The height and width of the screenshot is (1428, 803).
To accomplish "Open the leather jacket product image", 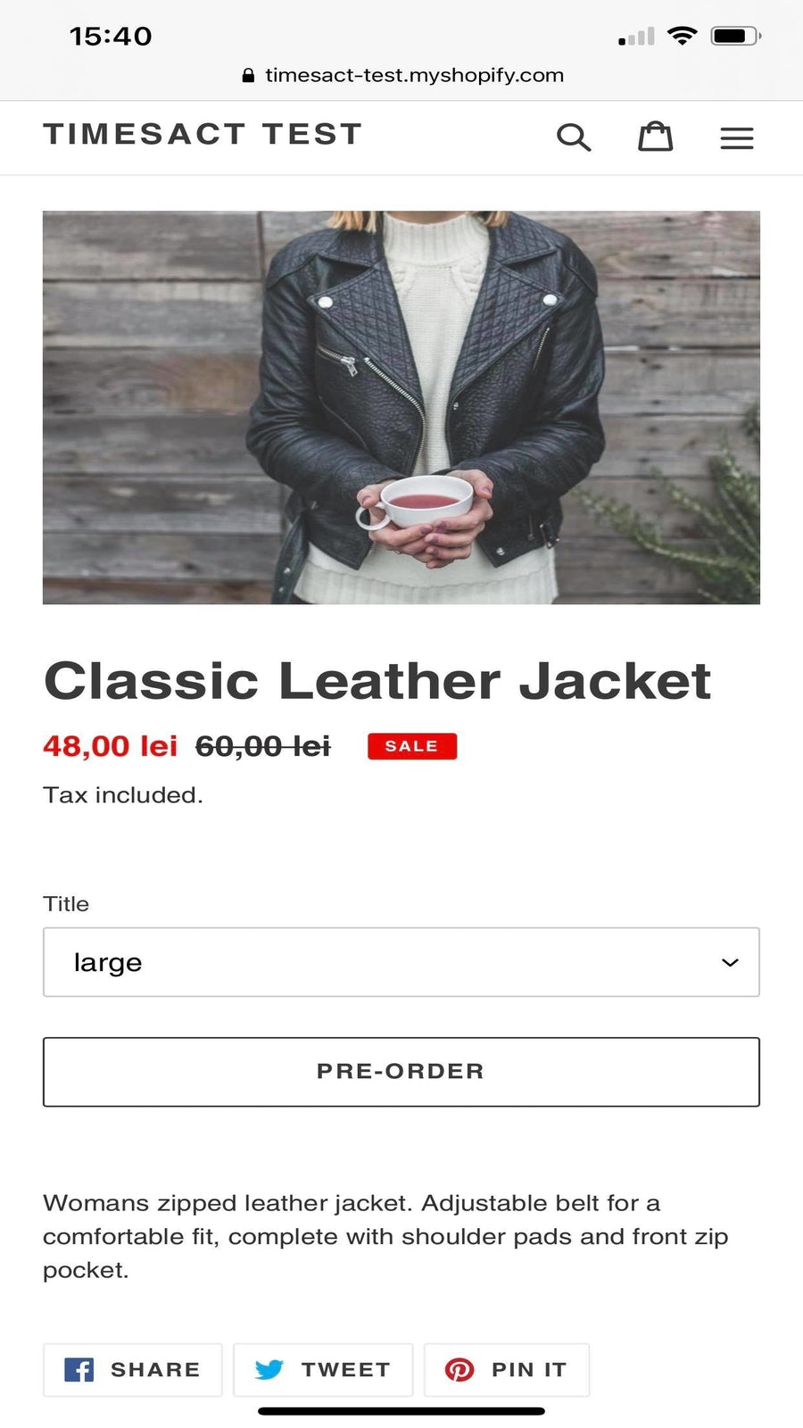I will click(x=401, y=408).
